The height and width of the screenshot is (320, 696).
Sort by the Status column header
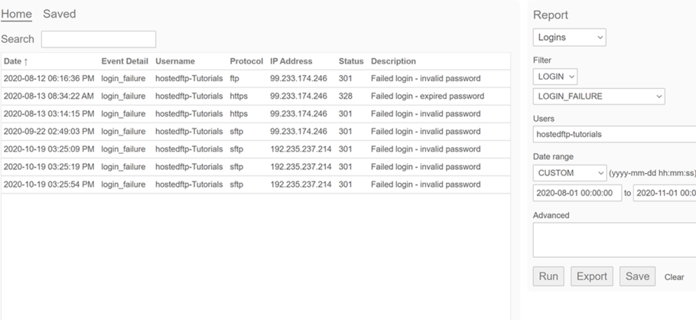(x=351, y=62)
